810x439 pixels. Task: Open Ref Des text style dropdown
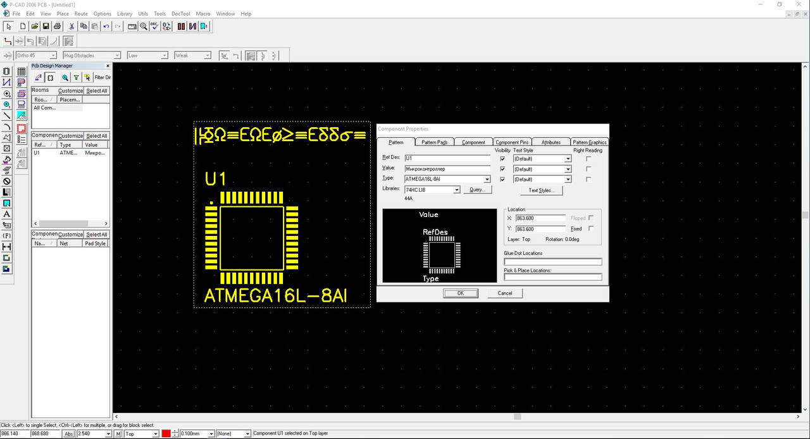[x=568, y=159]
